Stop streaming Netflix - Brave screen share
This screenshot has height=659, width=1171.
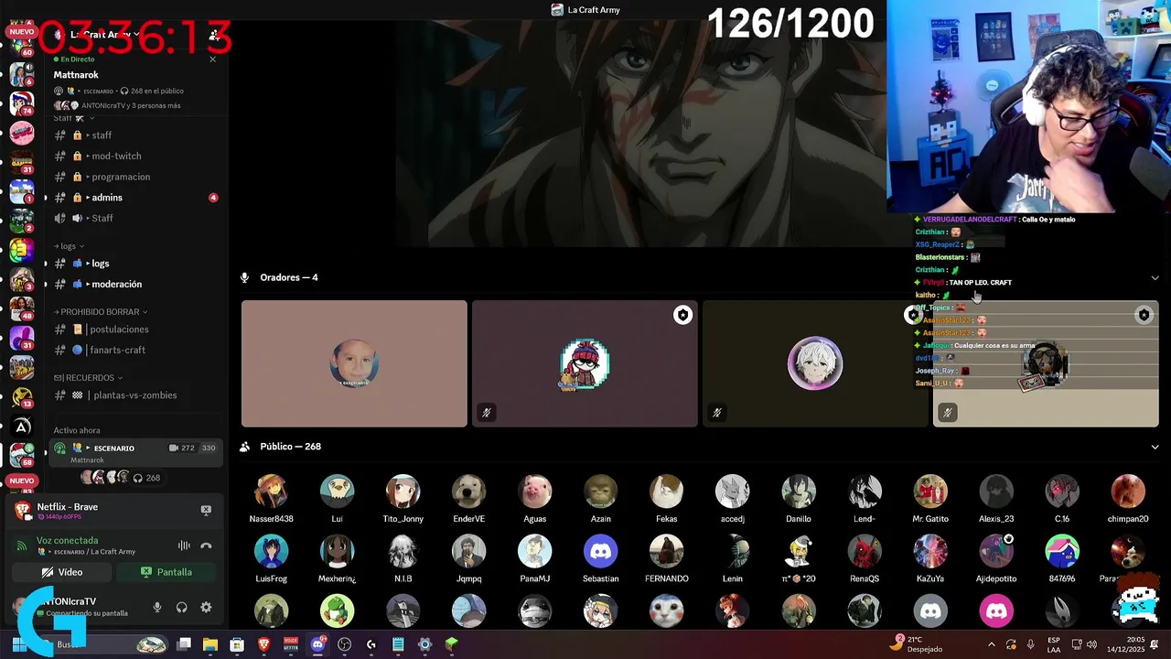[x=206, y=510]
